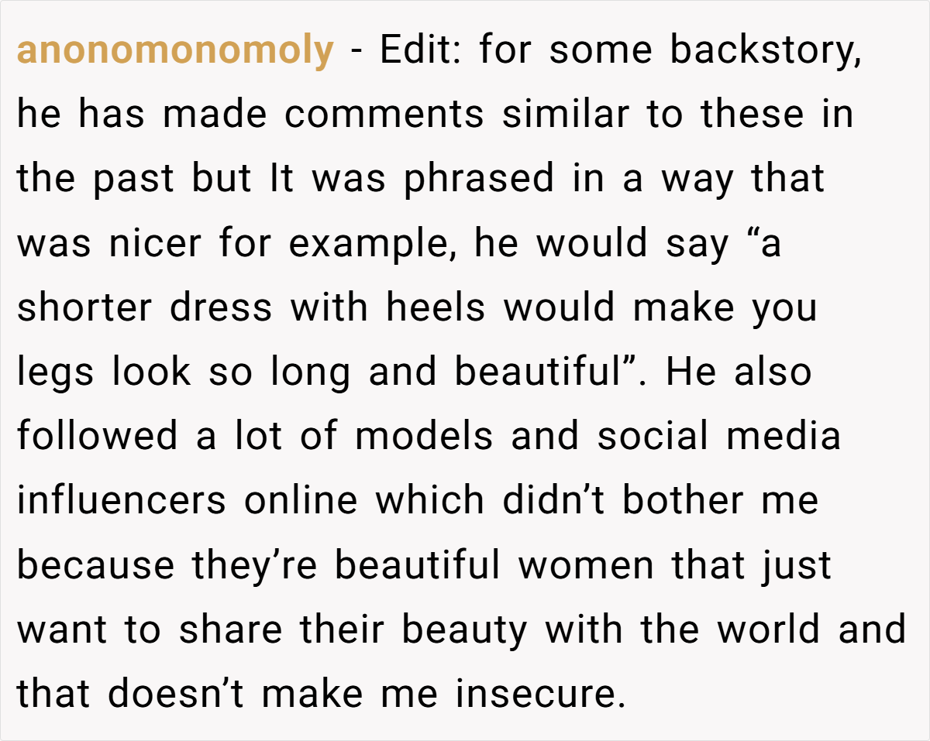Click the word "comments" in the text
Viewport: 930px width, 741px height.
tap(384, 115)
